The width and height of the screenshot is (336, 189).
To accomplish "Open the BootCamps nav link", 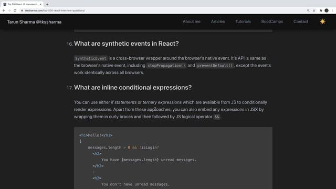I will (272, 22).
